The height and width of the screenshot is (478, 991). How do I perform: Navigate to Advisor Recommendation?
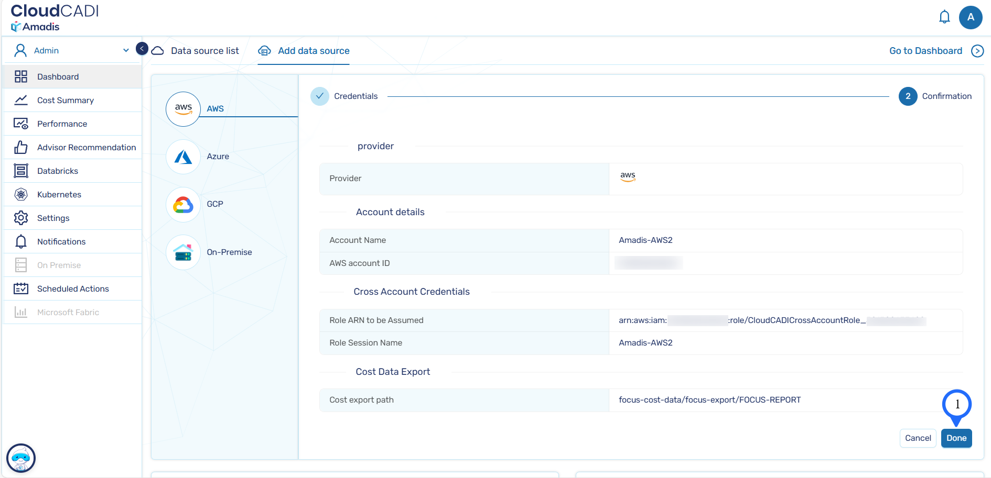87,148
